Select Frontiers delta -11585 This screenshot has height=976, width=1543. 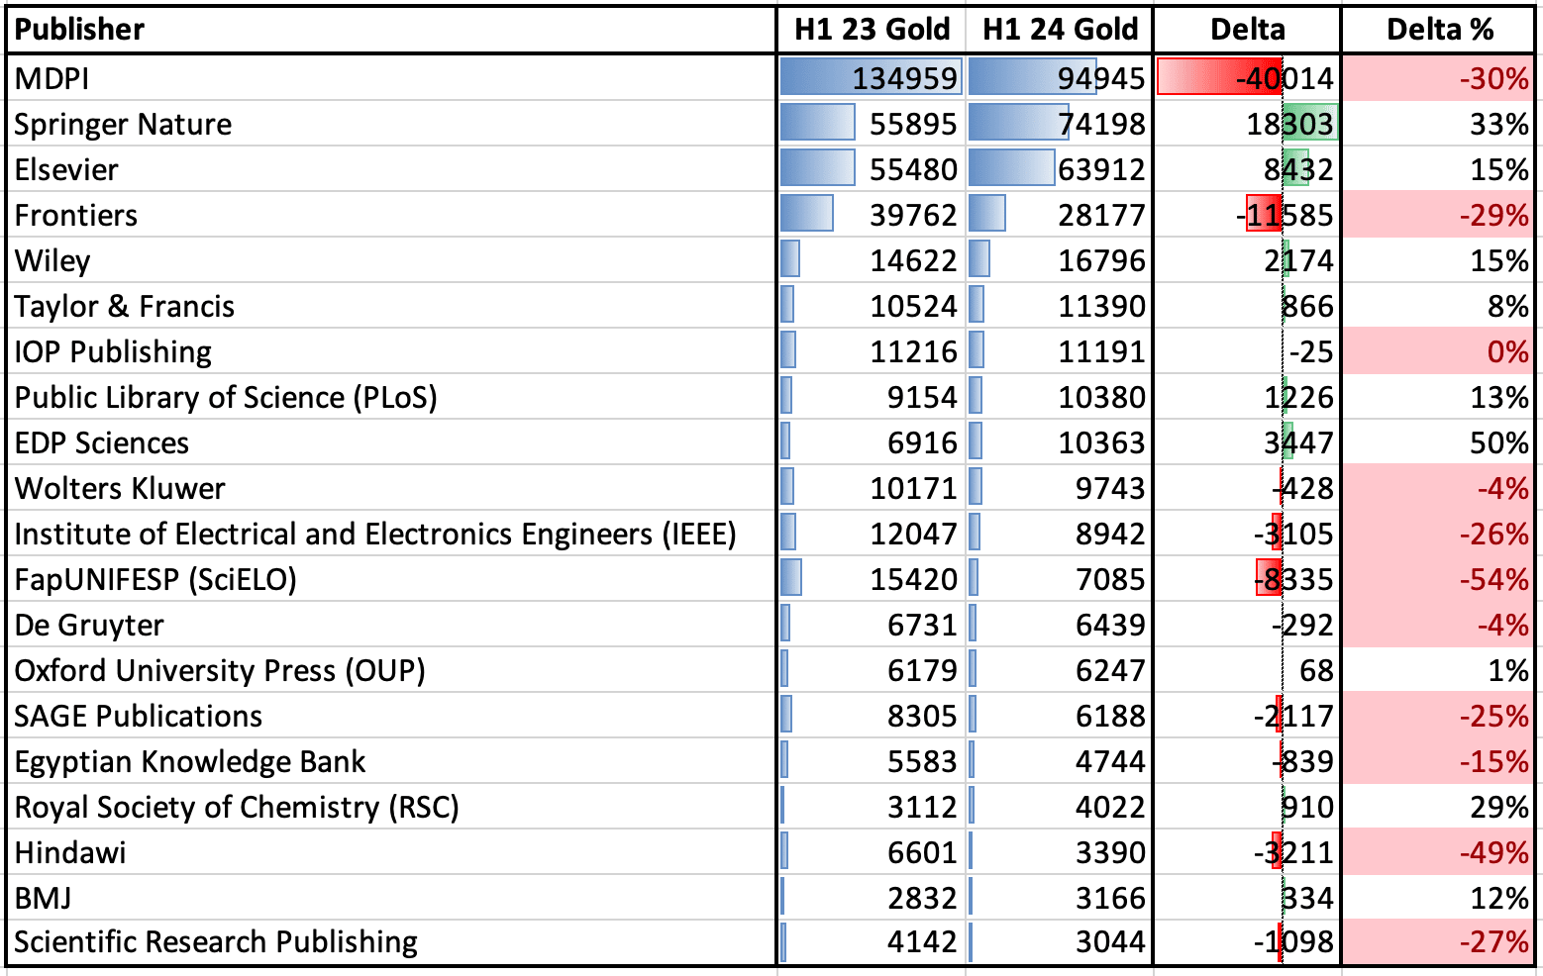pos(1247,214)
